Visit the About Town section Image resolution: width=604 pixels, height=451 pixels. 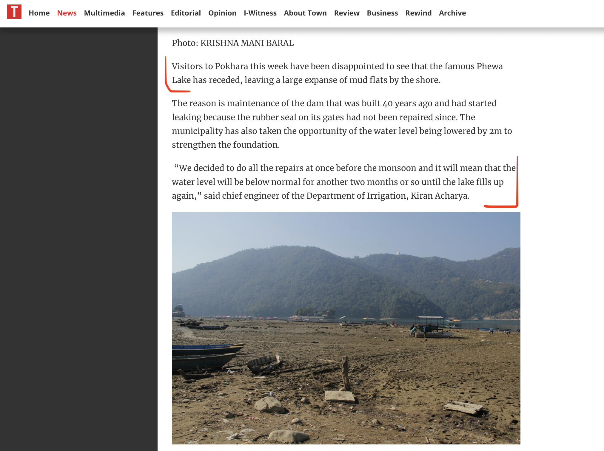[305, 13]
